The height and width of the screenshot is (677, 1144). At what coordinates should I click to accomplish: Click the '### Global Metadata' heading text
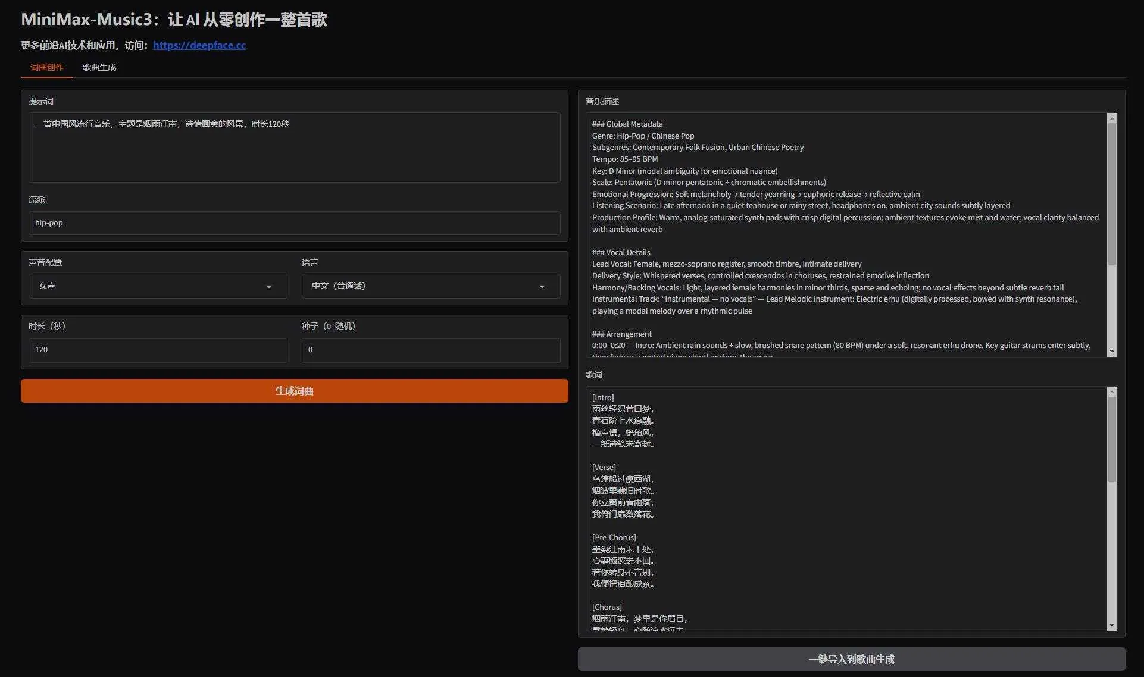click(x=627, y=124)
